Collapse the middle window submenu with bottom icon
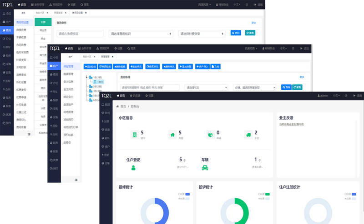364x224 pixels. coord(76,180)
